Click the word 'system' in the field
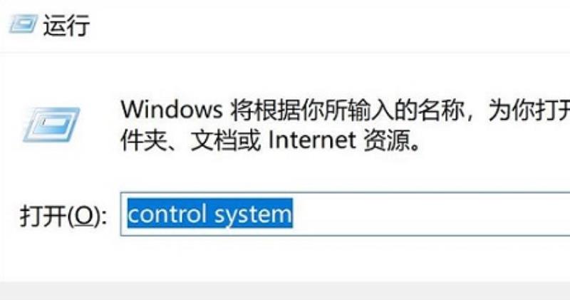Image resolution: width=570 pixels, height=300 pixels. [253, 214]
